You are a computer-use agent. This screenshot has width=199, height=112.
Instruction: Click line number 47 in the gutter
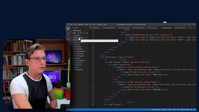click(x=93, y=57)
